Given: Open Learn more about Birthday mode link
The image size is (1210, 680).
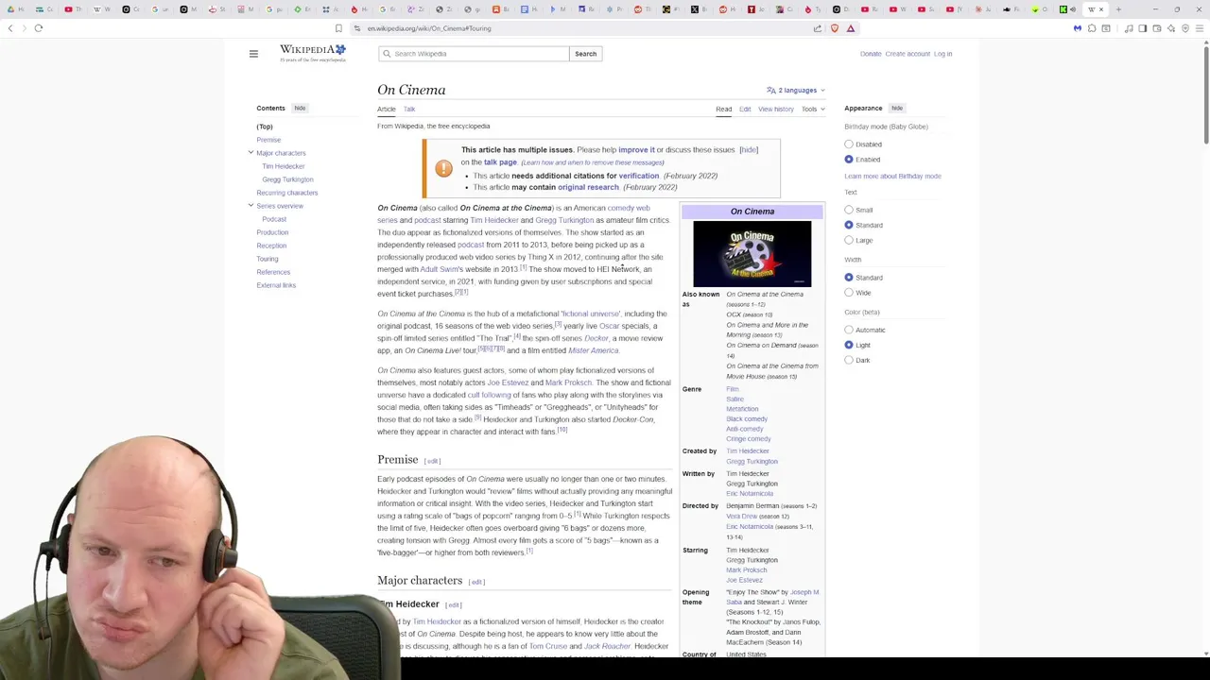Looking at the screenshot, I should pyautogui.click(x=892, y=177).
